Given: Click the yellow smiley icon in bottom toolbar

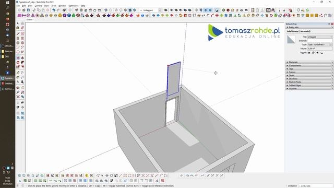Looking at the screenshot, I should (87, 175).
